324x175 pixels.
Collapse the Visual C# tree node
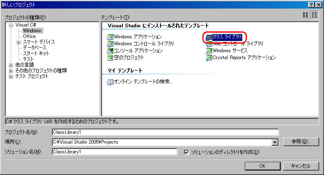pos(11,25)
